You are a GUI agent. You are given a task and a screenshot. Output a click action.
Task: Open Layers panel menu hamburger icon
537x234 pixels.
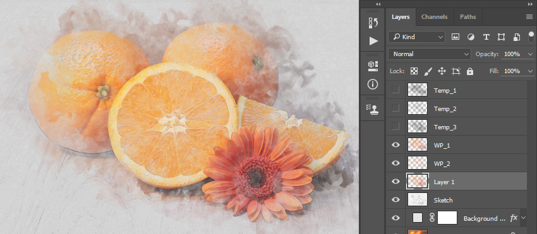529,17
